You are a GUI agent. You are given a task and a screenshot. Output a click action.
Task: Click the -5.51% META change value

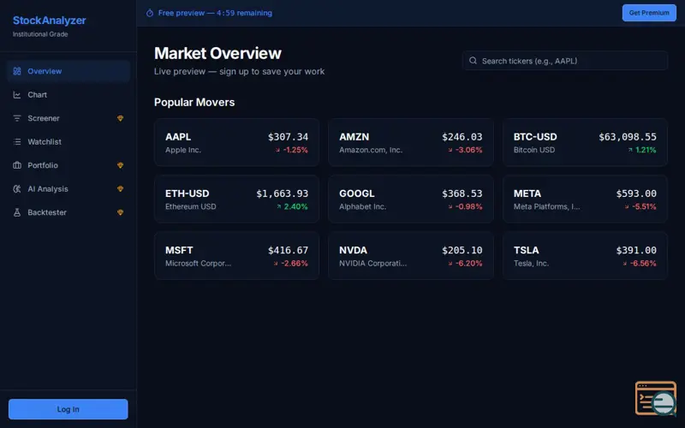click(644, 206)
